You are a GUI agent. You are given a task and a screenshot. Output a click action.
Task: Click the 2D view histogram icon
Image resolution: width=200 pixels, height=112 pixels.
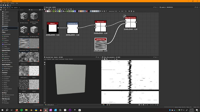[117, 59]
